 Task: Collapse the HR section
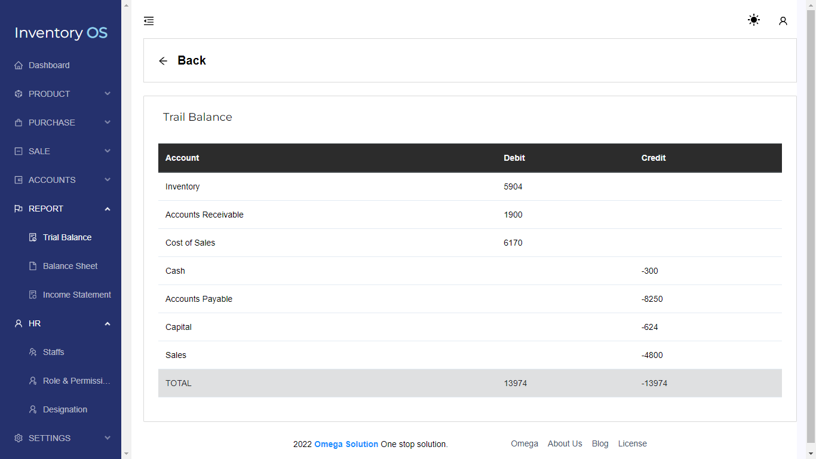[x=107, y=323]
